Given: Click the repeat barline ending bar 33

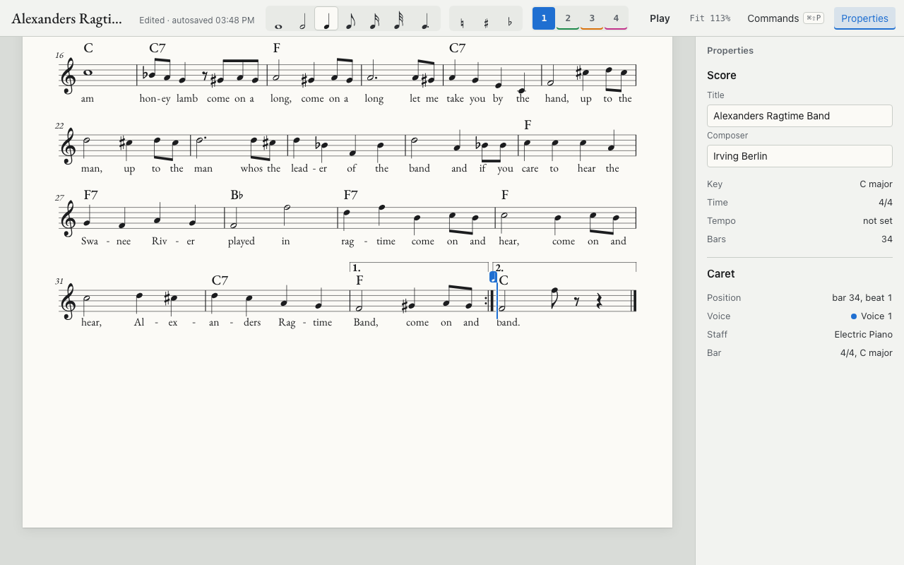Looking at the screenshot, I should pos(489,301).
